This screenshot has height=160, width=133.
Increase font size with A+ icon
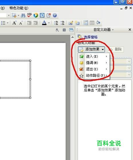pos(14,23)
